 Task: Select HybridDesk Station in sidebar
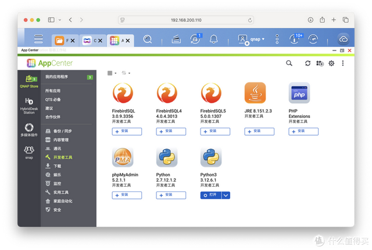[x=28, y=105]
